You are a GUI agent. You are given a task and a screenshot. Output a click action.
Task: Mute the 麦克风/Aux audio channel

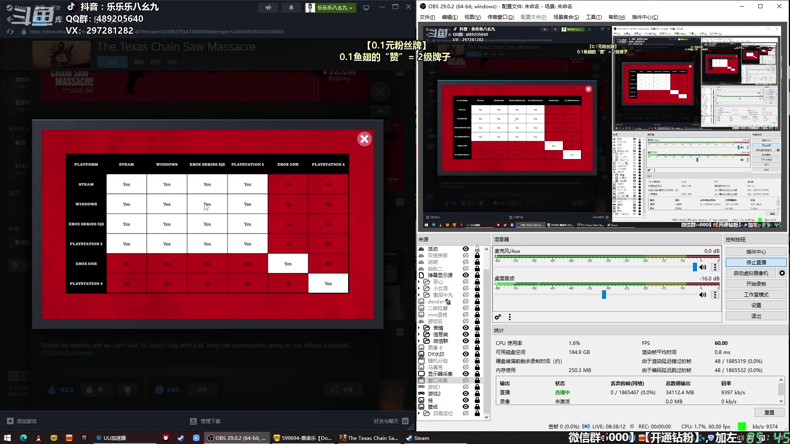(703, 267)
